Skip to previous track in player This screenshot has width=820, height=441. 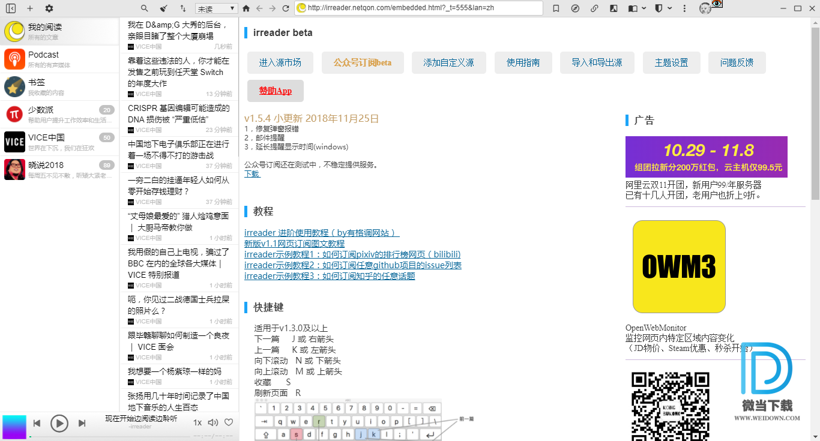tap(37, 423)
